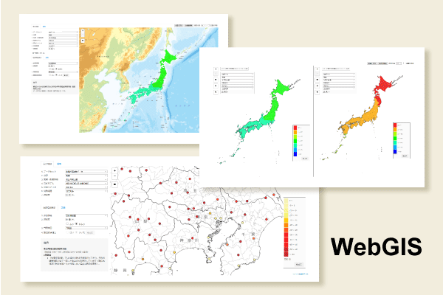
Task: Tick checkbox above the orange Japan map
Action: [408, 64]
